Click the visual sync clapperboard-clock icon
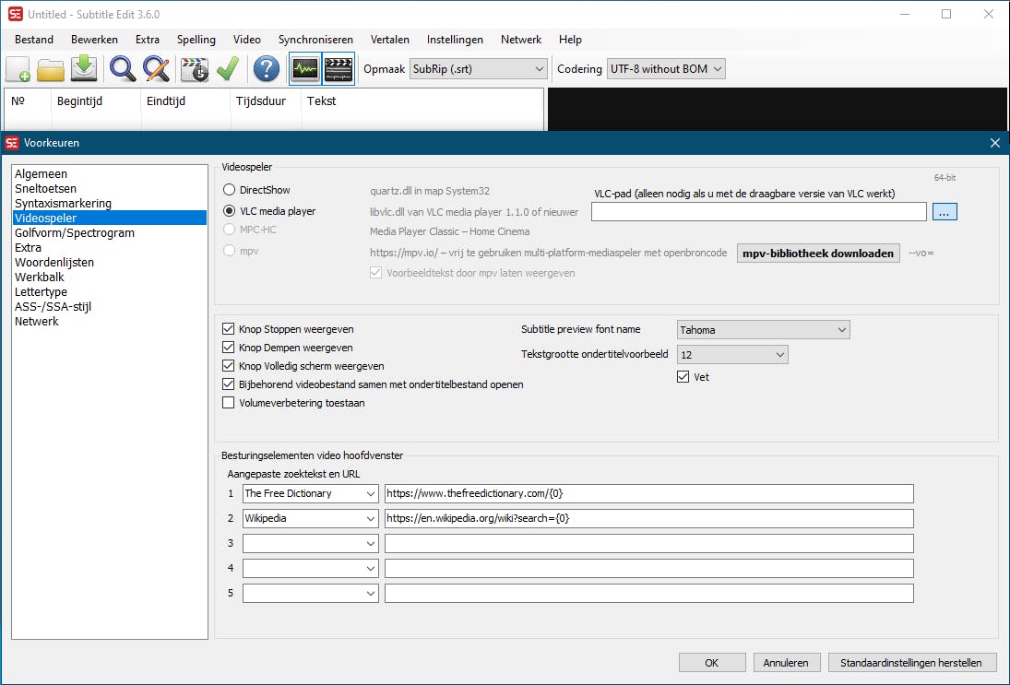1010x685 pixels. (195, 69)
